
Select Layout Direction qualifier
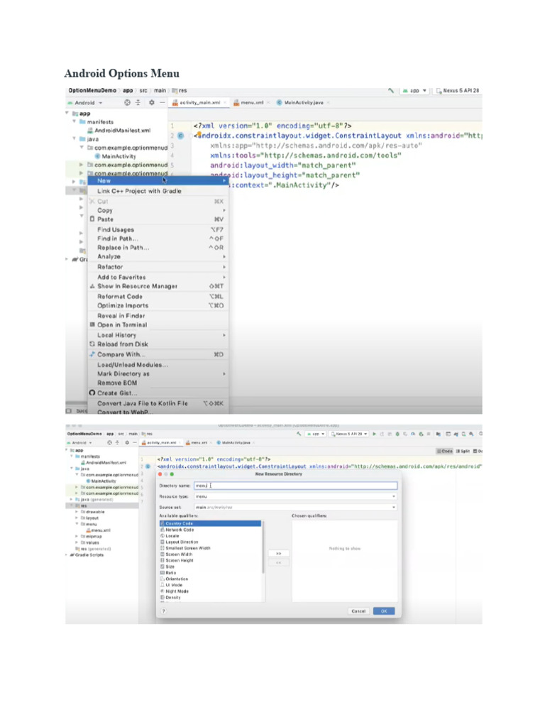click(210, 542)
